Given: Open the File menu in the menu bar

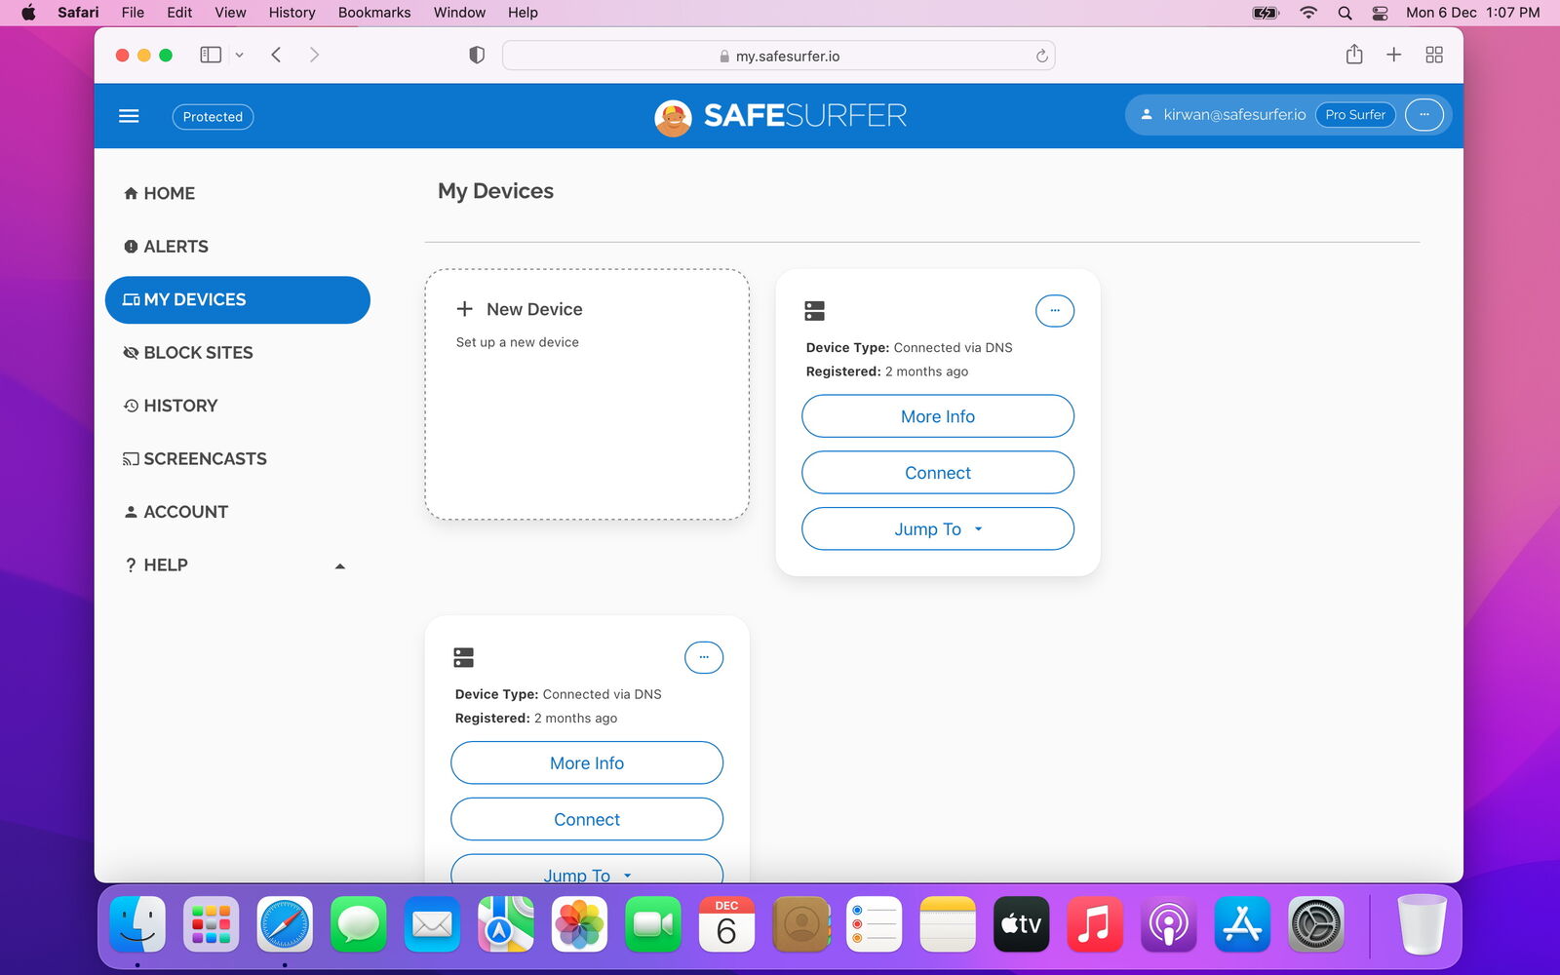Looking at the screenshot, I should click(x=133, y=13).
